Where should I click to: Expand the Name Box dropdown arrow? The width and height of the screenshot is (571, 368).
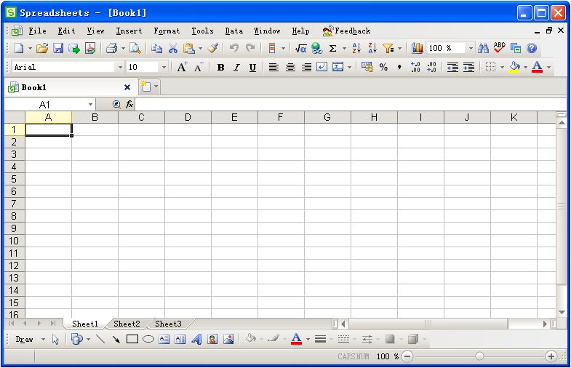(90, 105)
